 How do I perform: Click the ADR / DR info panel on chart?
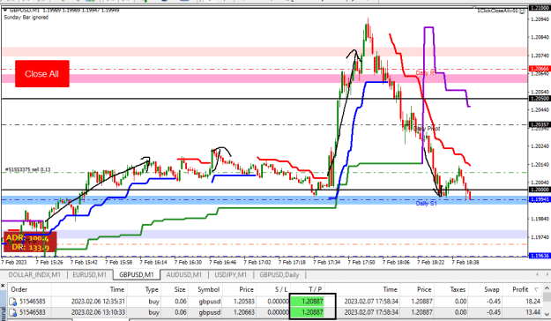[30, 243]
